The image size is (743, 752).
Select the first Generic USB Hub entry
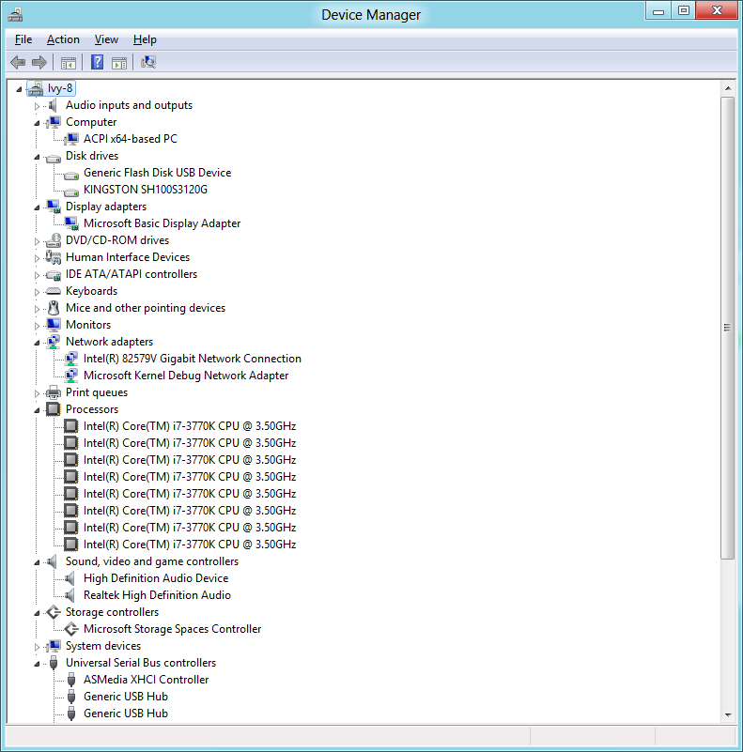(126, 697)
